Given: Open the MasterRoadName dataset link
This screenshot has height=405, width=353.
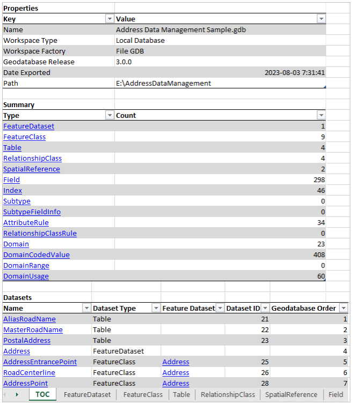Looking at the screenshot, I should pyautogui.click(x=33, y=330).
